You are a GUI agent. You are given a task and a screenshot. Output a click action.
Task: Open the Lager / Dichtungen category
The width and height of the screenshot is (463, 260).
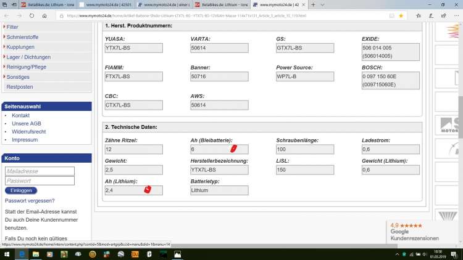28,57
